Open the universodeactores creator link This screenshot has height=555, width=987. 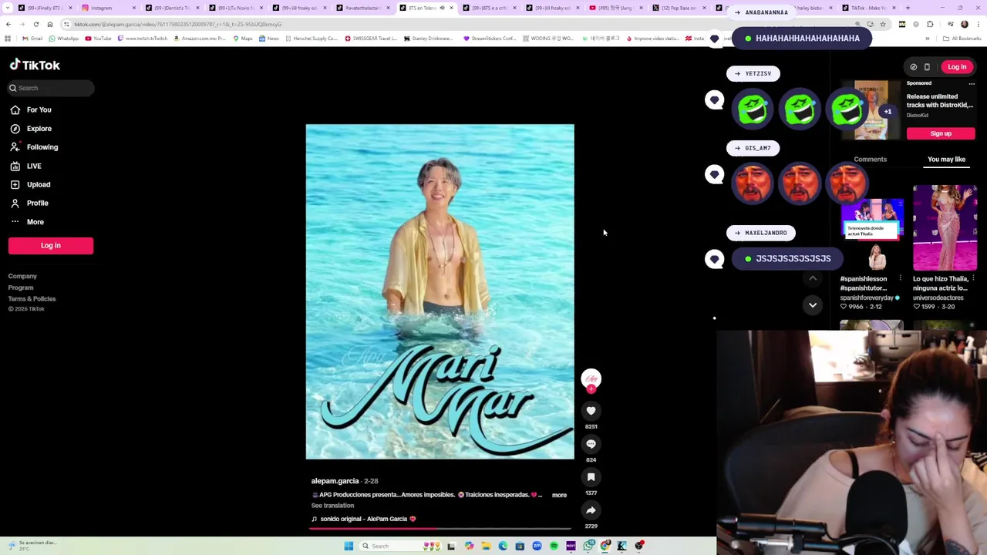938,298
